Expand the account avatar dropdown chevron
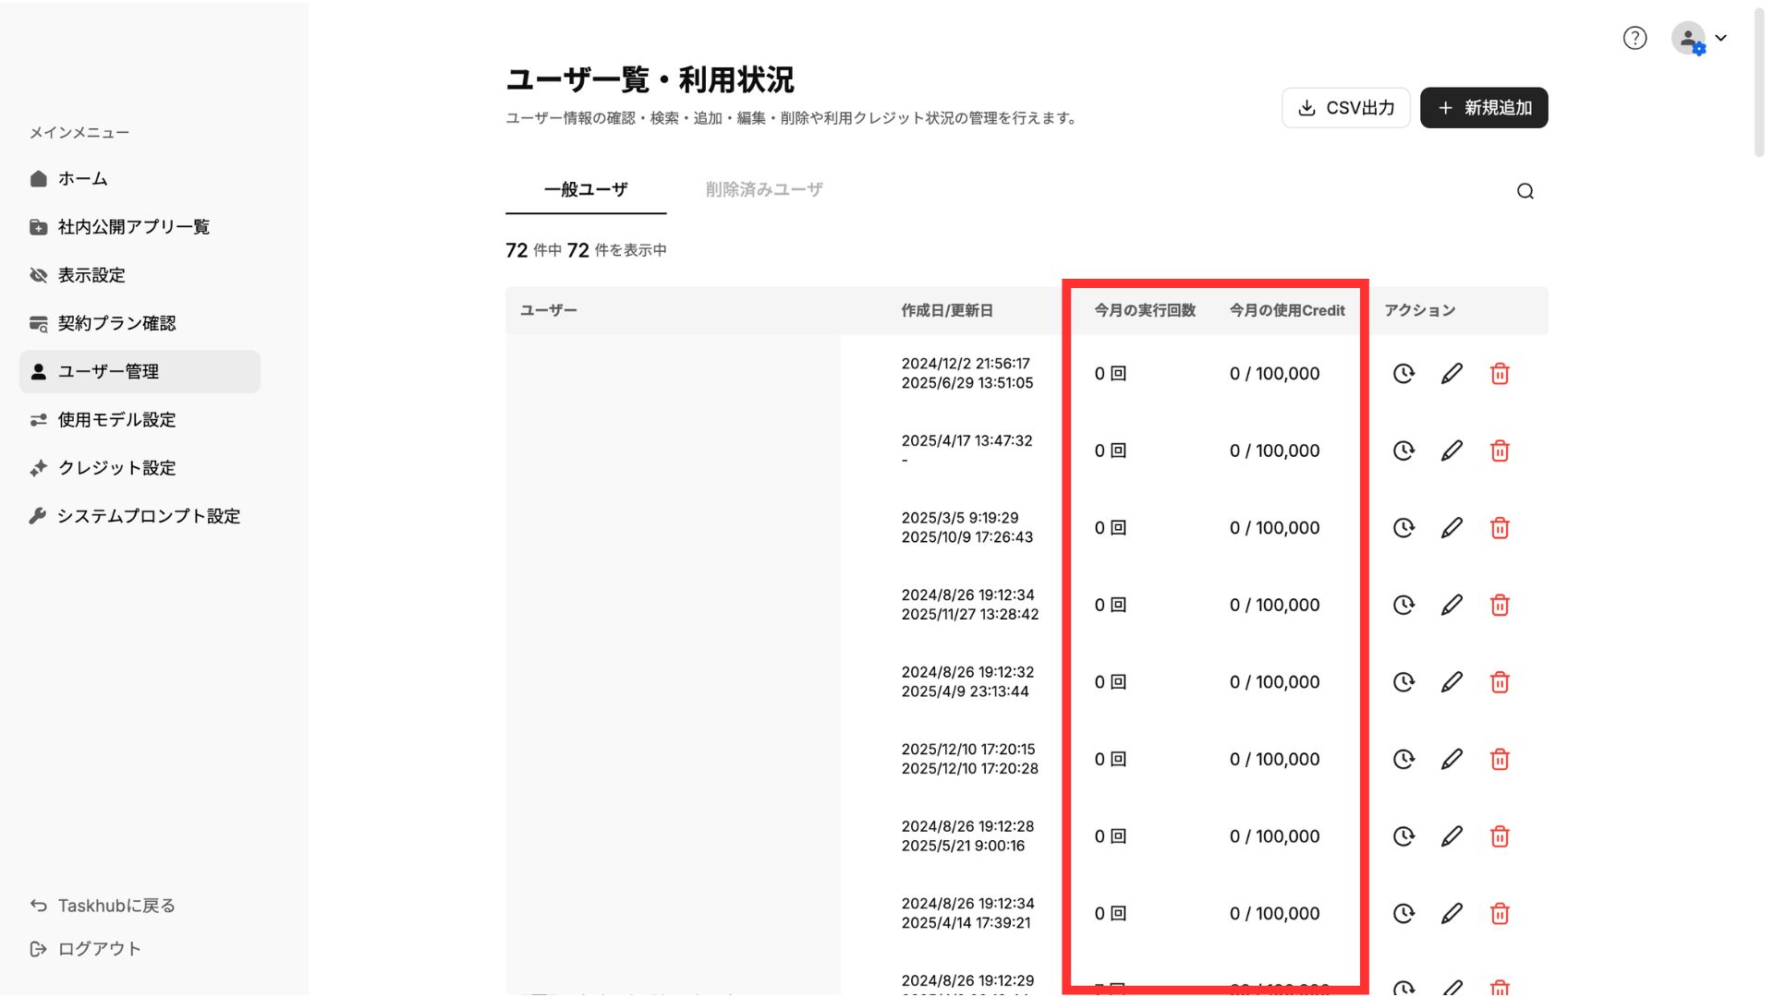This screenshot has height=997, width=1774. tap(1720, 38)
